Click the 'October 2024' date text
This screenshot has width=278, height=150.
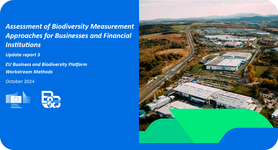(x=20, y=81)
